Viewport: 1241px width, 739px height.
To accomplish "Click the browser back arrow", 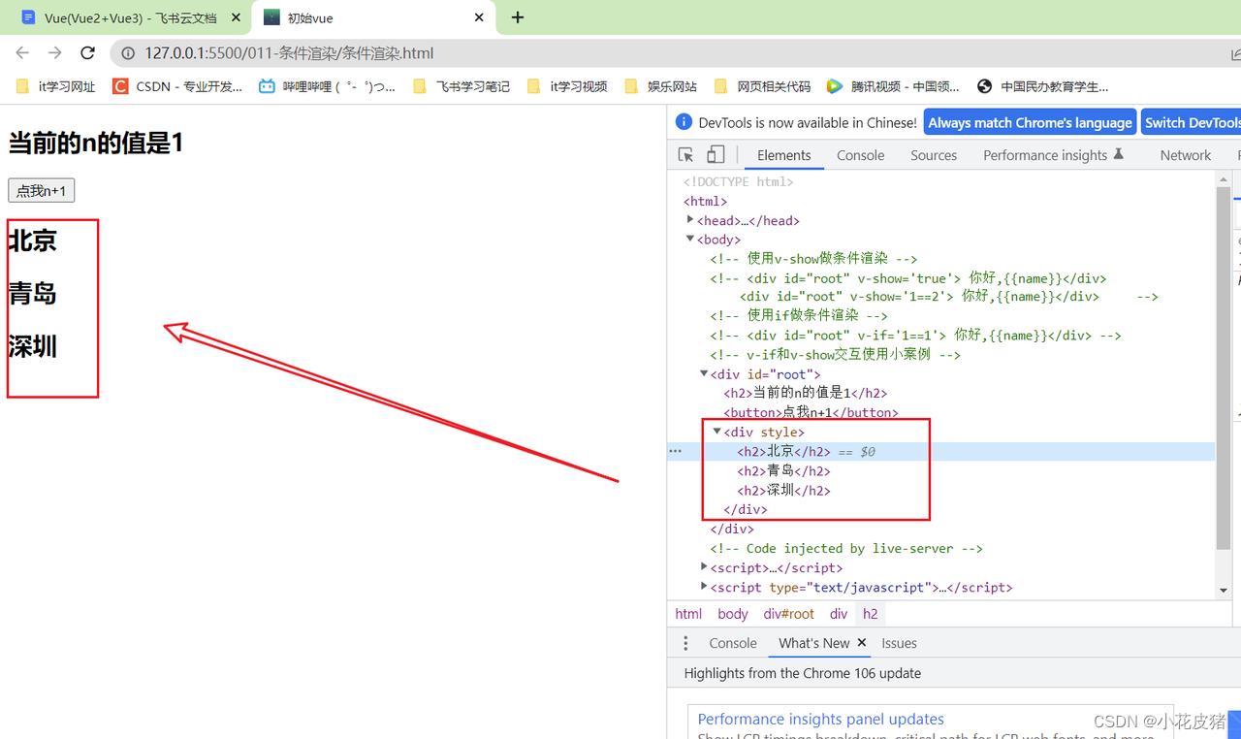I will 22,53.
